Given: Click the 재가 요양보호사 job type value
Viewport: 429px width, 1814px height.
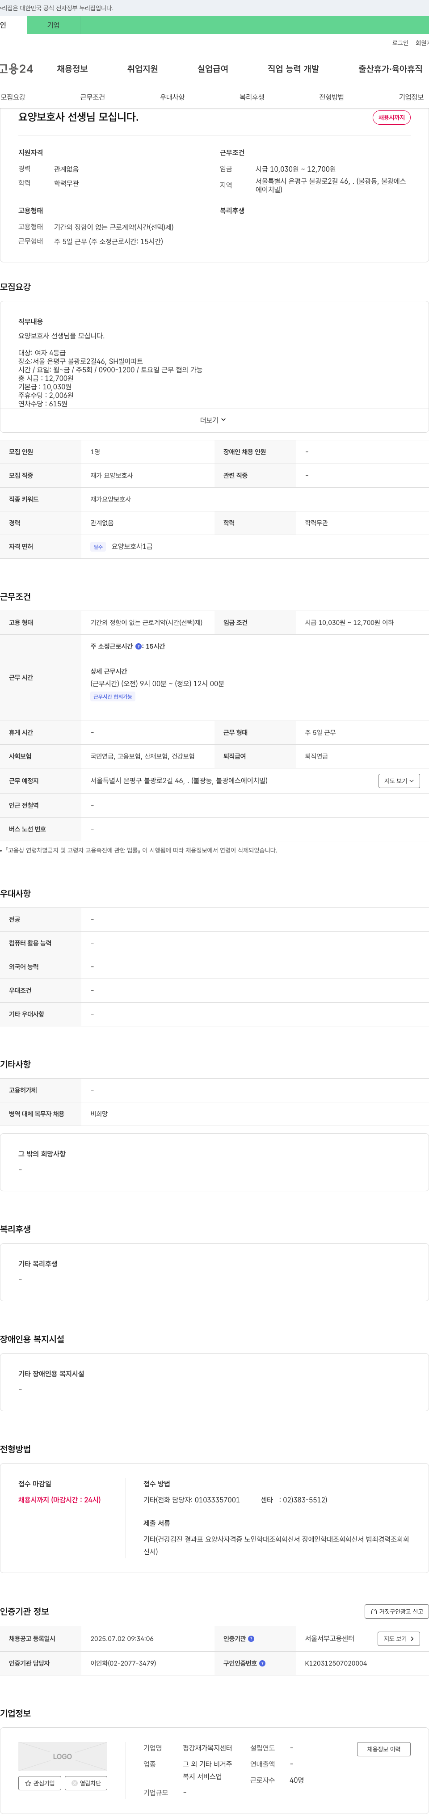Looking at the screenshot, I should pos(111,475).
